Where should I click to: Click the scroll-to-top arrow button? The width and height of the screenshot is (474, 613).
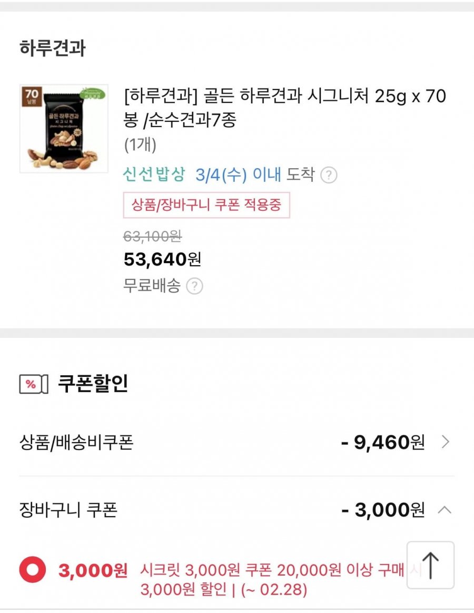pos(430,565)
